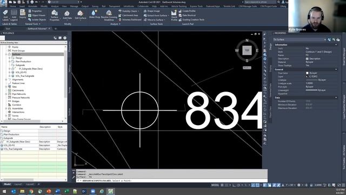Open the Insert ribbon tab

[22, 6]
